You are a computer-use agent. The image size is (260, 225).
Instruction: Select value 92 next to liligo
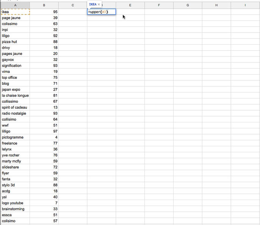click(x=44, y=36)
